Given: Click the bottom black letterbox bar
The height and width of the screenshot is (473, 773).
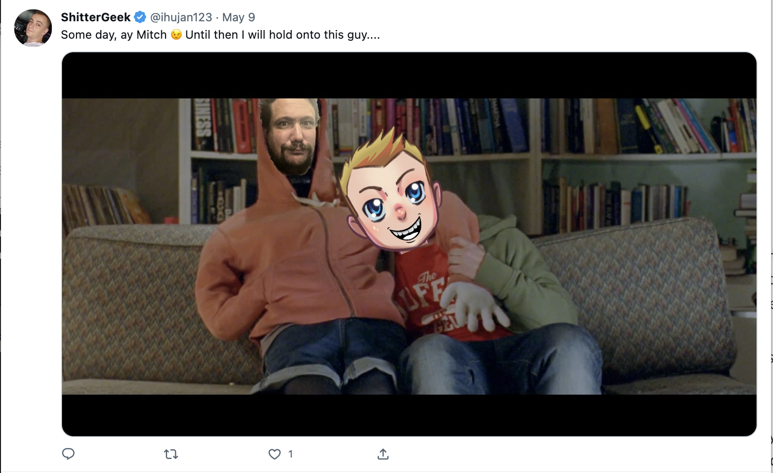Looking at the screenshot, I should [409, 415].
